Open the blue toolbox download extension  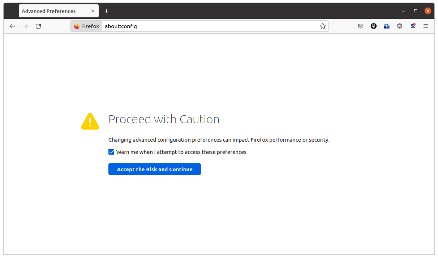click(x=387, y=26)
